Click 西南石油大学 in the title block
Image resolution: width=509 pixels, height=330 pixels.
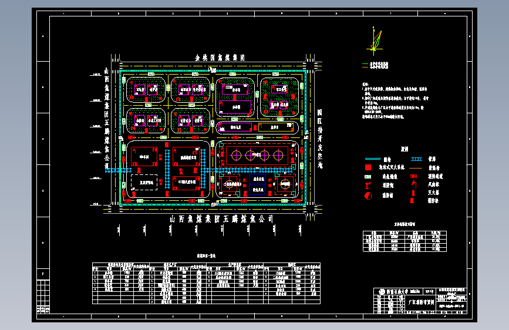pos(397,292)
